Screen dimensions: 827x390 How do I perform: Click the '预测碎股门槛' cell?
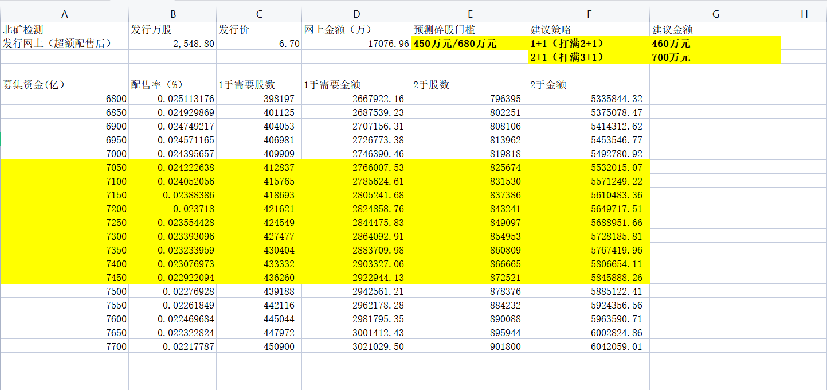470,29
